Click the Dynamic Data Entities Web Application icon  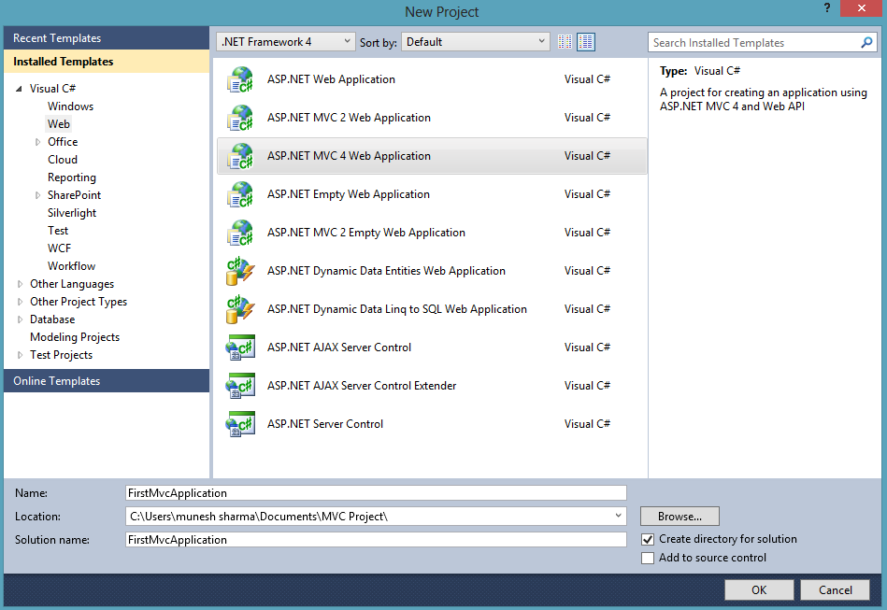coord(240,271)
